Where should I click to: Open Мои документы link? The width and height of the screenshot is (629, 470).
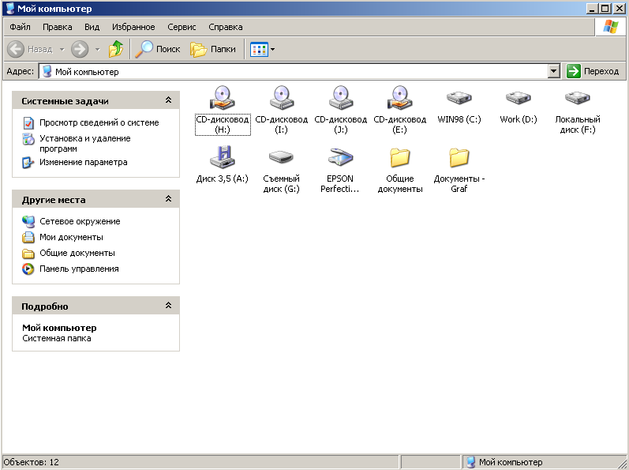[x=71, y=237]
